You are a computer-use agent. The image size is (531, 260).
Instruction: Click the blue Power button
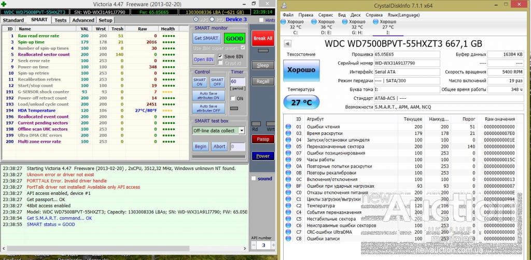point(263,156)
